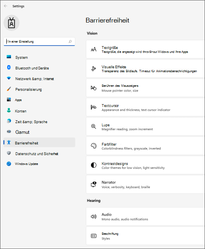Open Visuelle Effekte settings

coord(145,69)
